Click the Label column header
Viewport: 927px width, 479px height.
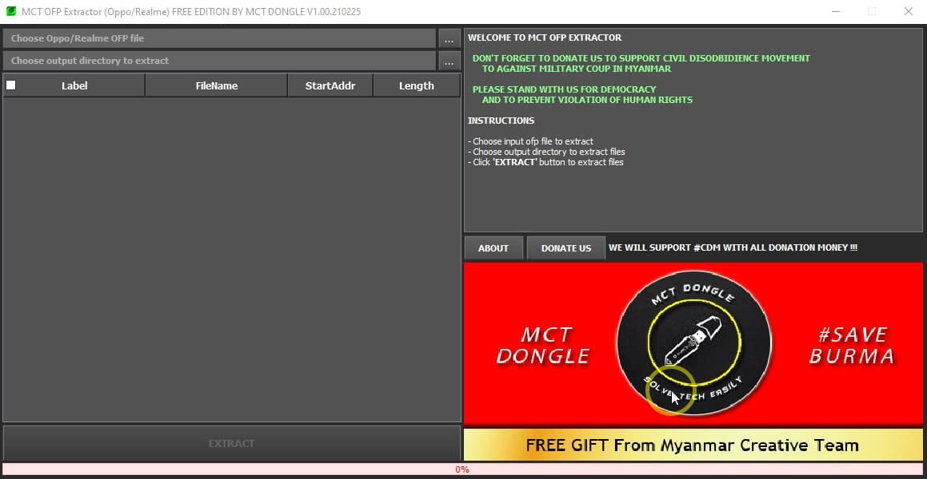(x=74, y=85)
